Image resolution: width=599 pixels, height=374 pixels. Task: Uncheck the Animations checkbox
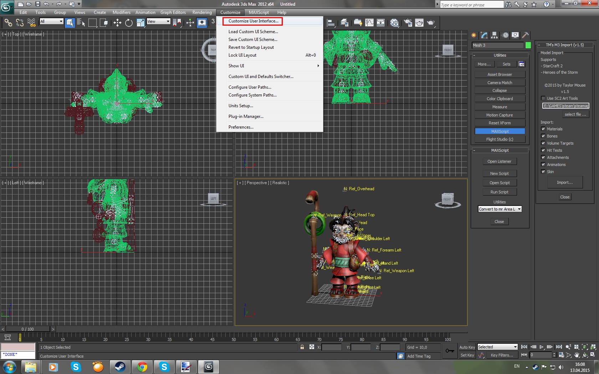pyautogui.click(x=543, y=165)
